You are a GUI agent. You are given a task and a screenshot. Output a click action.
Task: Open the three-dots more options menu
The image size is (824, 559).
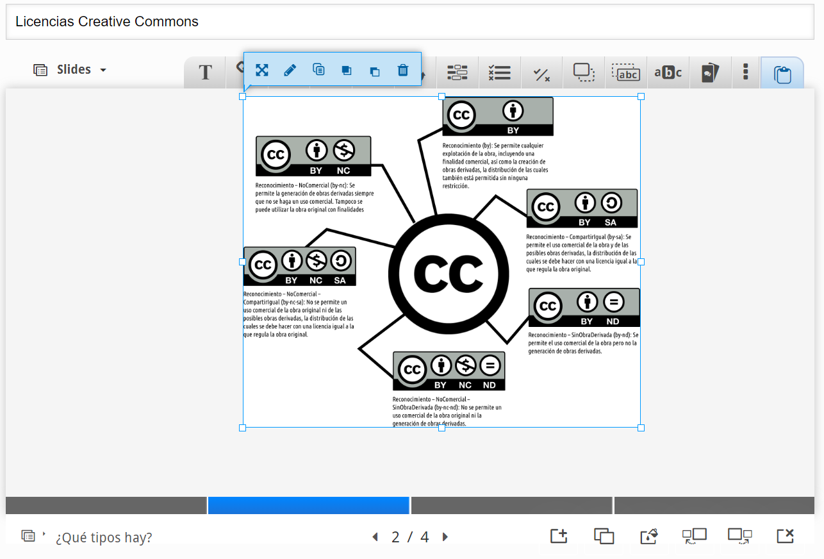tap(745, 72)
